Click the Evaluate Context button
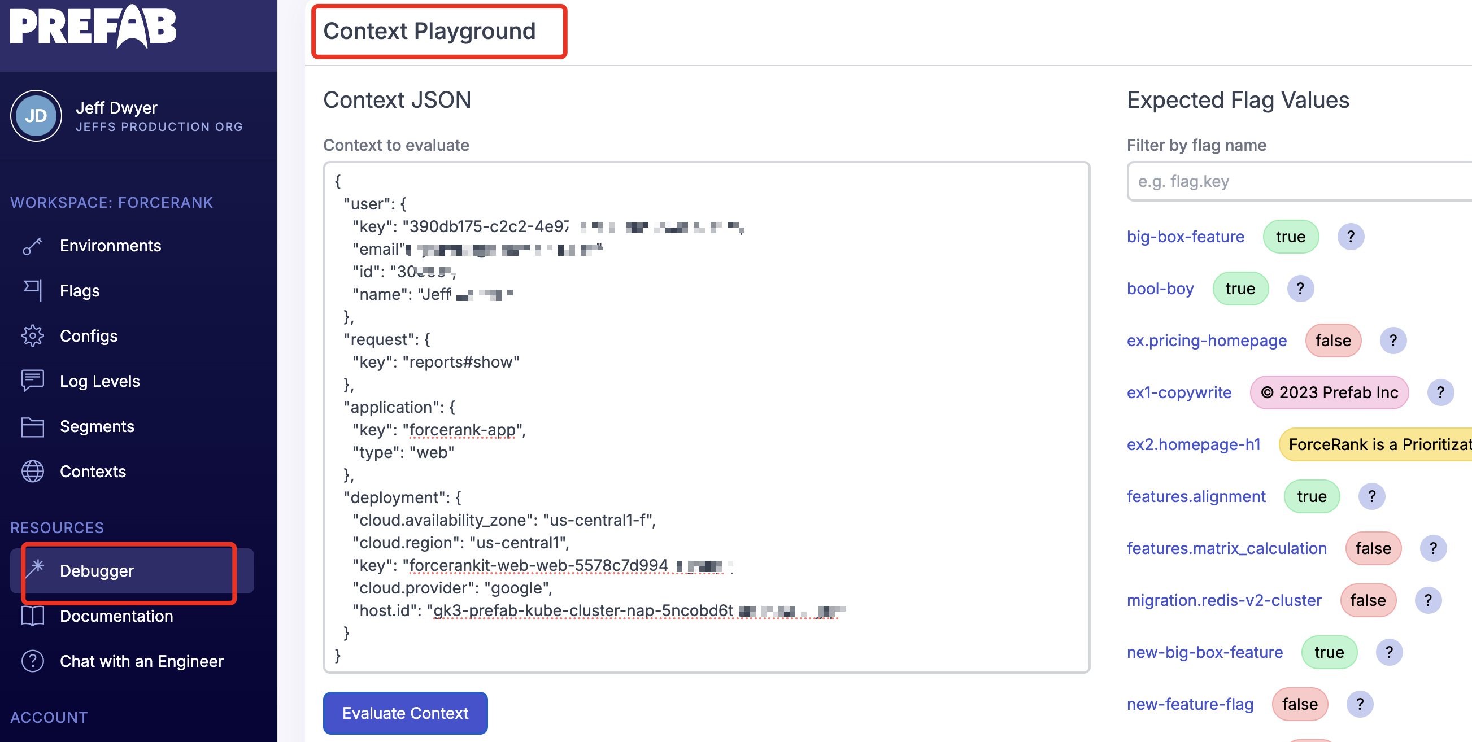 [405, 713]
